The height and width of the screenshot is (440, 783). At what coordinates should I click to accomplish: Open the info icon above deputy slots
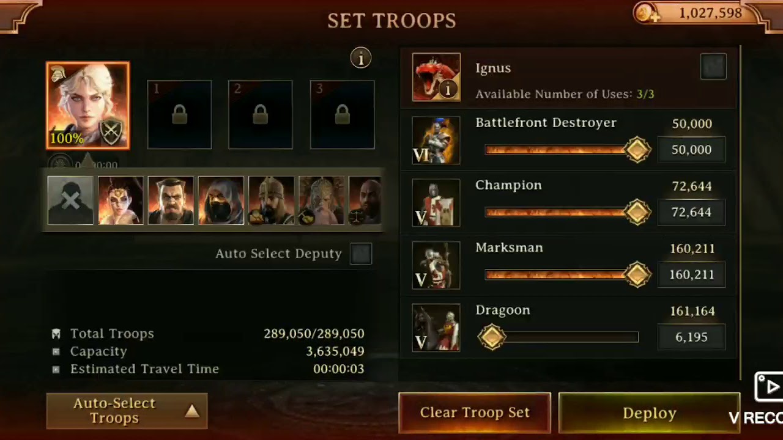coord(361,58)
